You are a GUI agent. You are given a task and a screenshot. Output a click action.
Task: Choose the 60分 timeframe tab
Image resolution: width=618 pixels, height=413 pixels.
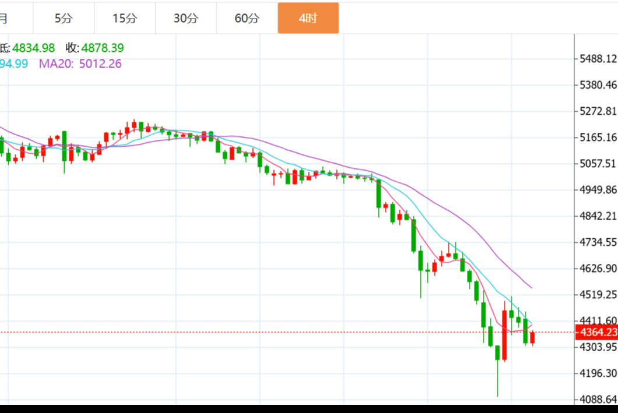click(247, 18)
